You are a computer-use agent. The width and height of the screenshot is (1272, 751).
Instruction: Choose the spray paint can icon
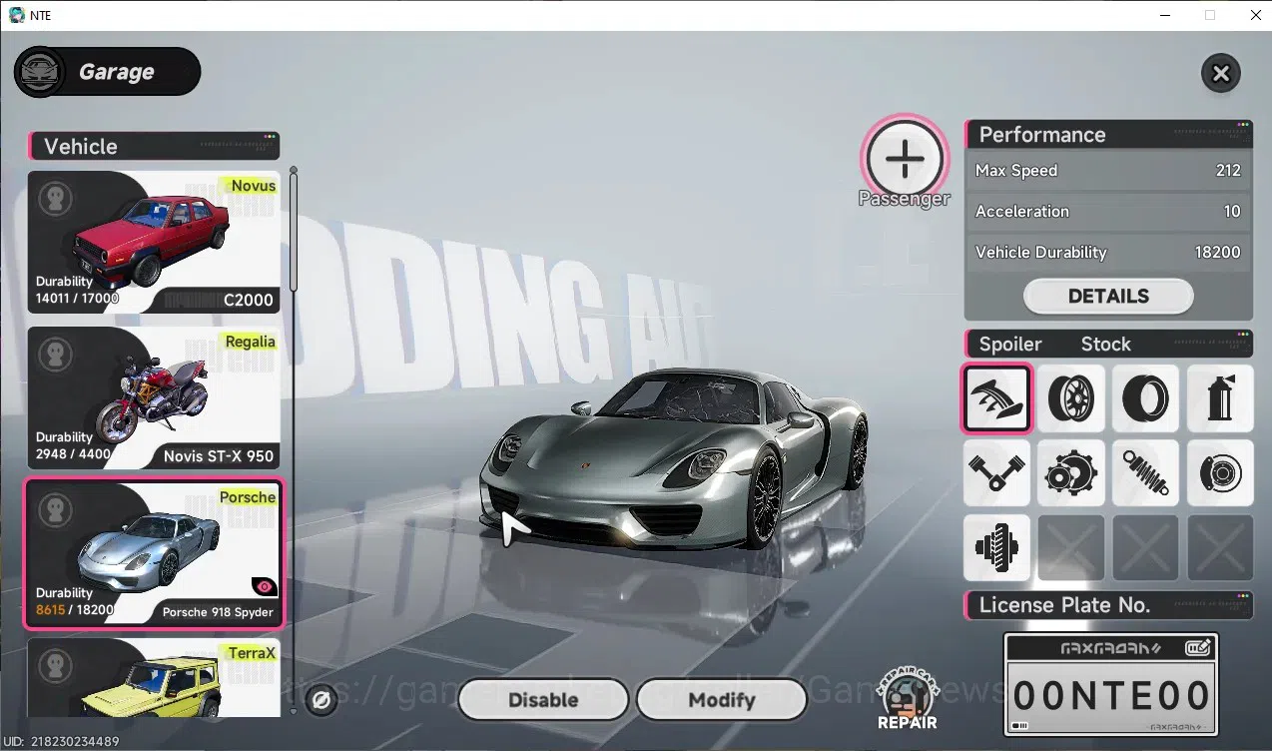coord(1219,397)
